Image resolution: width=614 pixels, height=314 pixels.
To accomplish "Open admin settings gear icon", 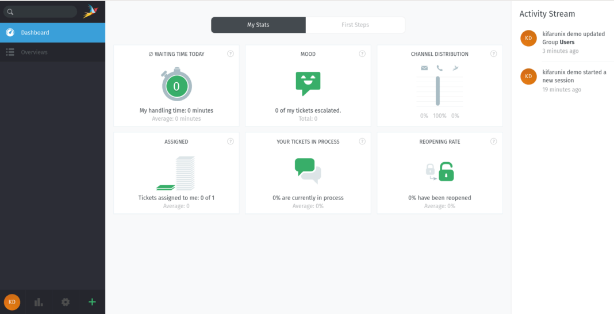I will click(66, 302).
